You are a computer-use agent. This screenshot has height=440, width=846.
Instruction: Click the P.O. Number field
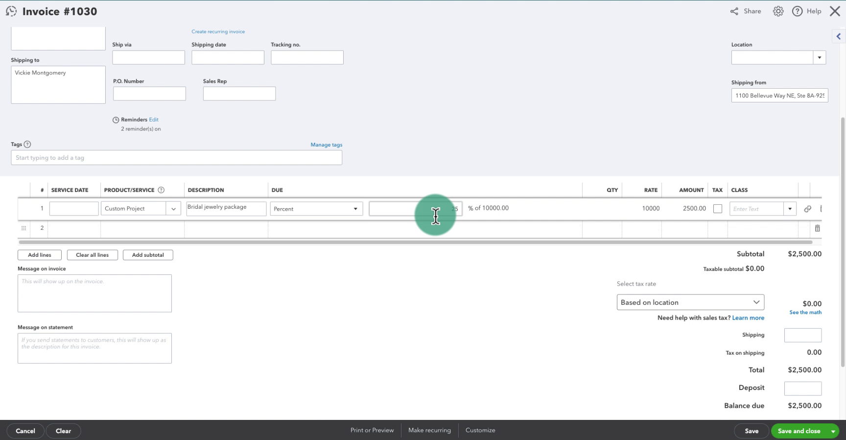(x=149, y=94)
